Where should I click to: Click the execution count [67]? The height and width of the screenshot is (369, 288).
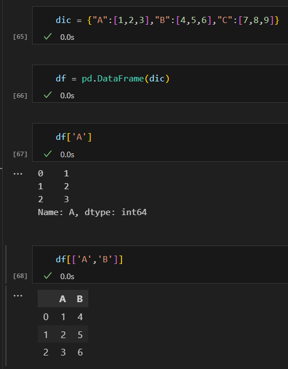pos(20,154)
